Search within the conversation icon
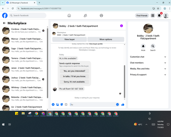Screen dimensions: 171x137 click(x=153, y=46)
